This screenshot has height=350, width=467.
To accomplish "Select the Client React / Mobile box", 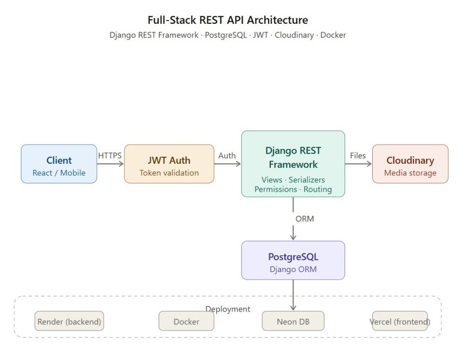I will 59,164.
